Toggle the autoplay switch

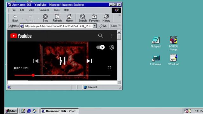pos(101,47)
